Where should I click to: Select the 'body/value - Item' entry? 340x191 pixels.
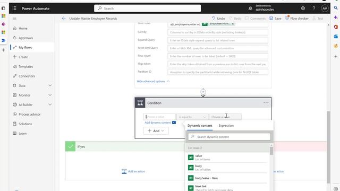227,178
